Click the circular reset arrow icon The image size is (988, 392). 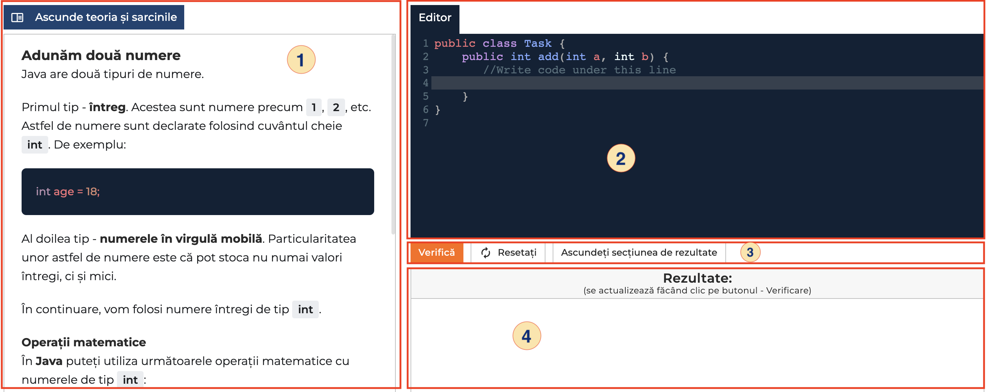tap(486, 252)
